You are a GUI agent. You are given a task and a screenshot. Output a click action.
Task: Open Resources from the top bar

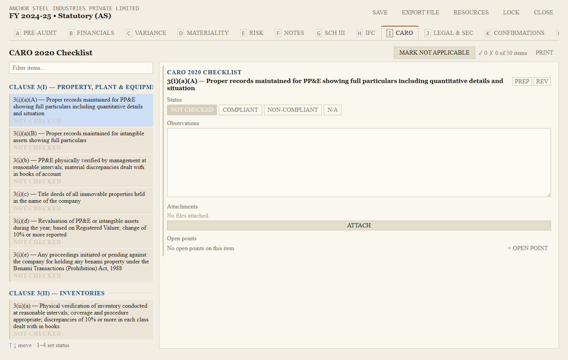[x=471, y=13]
